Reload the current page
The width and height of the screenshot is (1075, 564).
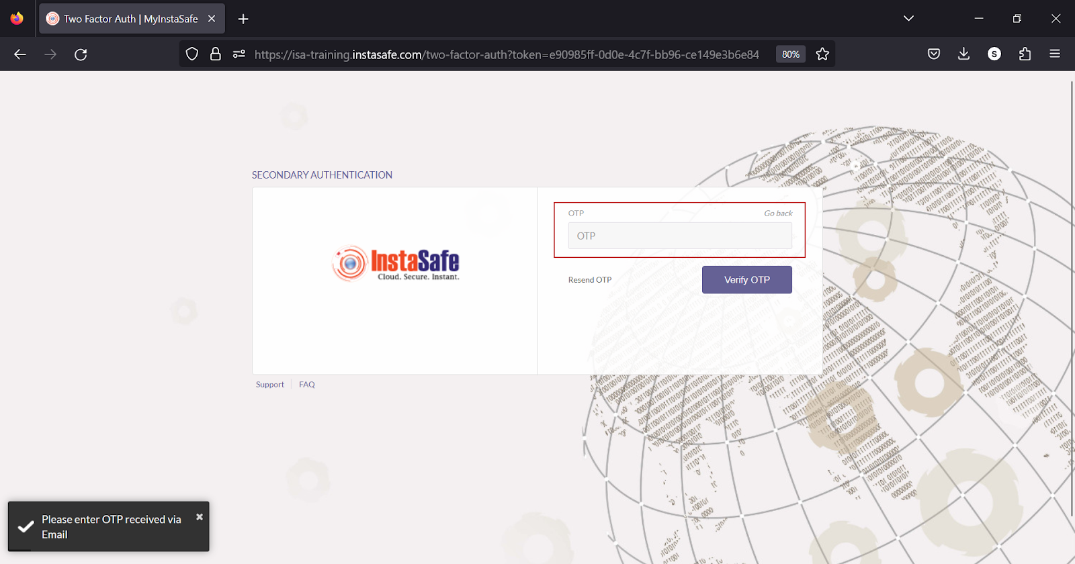pyautogui.click(x=81, y=54)
